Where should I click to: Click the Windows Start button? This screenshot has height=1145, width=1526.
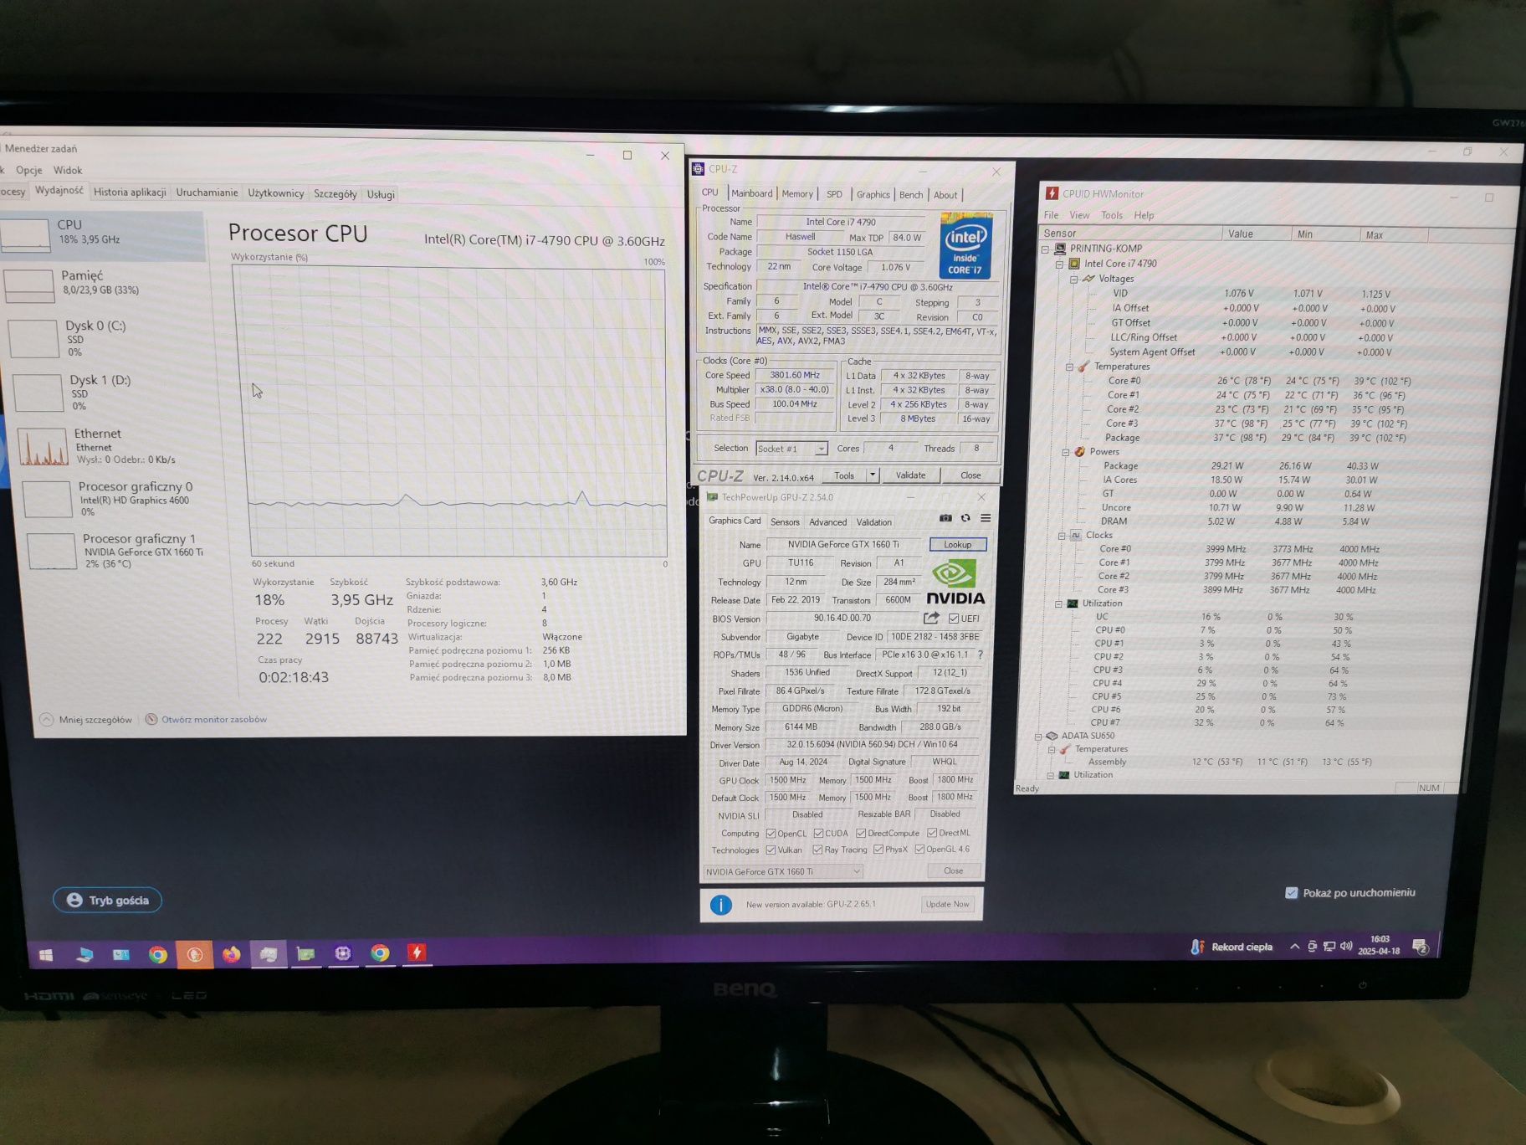pos(47,955)
